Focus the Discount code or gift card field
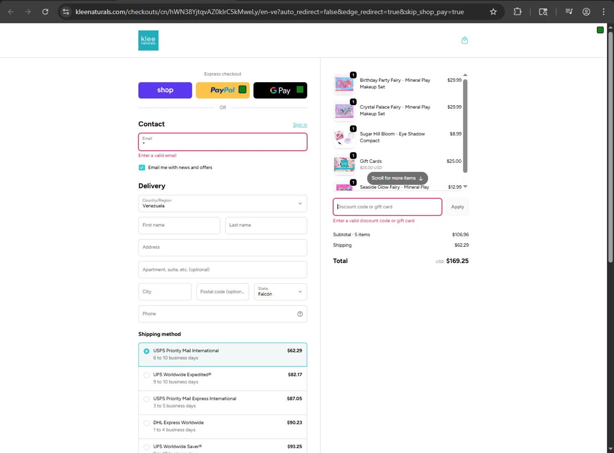The image size is (614, 453). [388, 207]
